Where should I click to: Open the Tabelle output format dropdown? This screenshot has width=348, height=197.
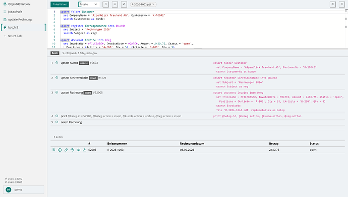point(88,4)
